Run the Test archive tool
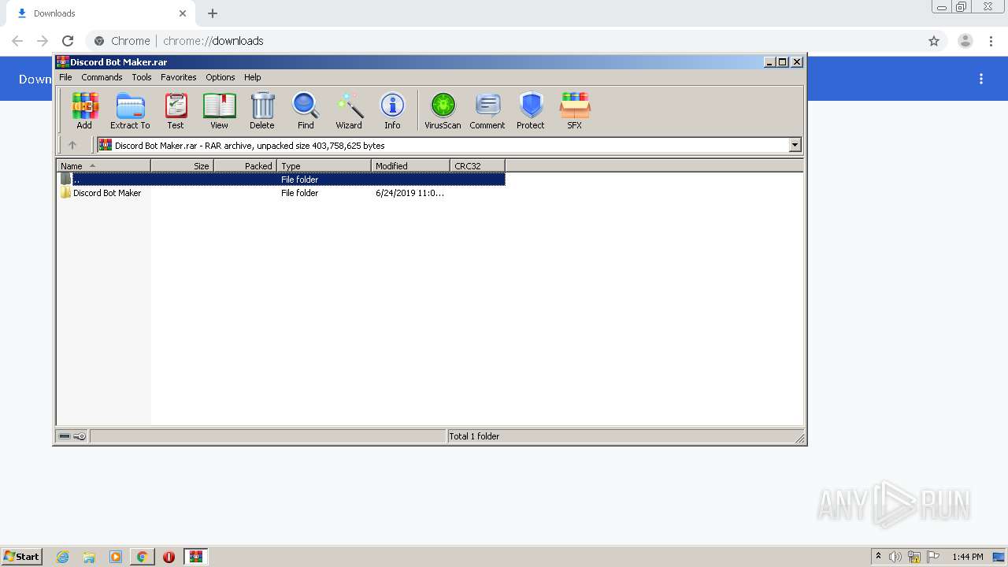 (176, 110)
